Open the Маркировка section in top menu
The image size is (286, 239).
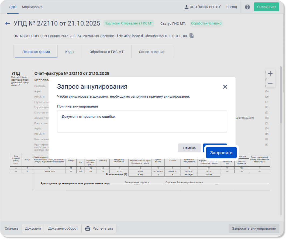point(32,7)
